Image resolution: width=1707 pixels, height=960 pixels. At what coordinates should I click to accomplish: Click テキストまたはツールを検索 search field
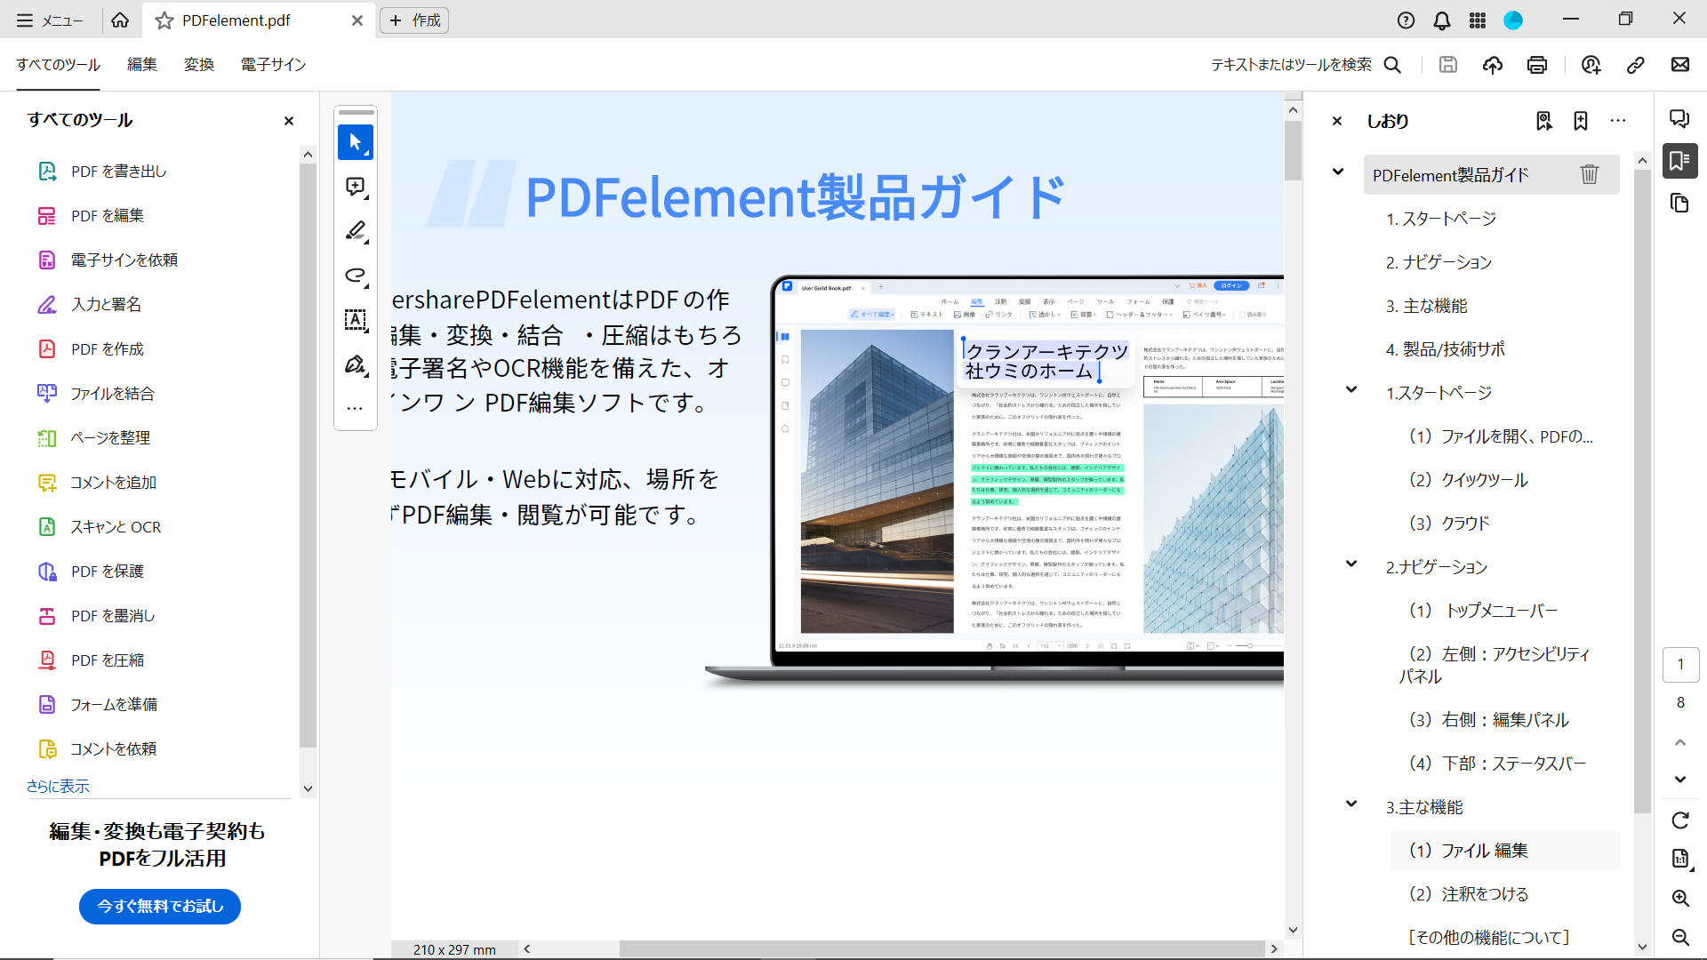[1291, 65]
